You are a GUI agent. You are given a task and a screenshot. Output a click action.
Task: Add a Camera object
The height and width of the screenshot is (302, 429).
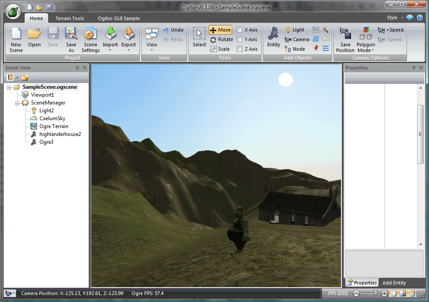click(x=297, y=39)
